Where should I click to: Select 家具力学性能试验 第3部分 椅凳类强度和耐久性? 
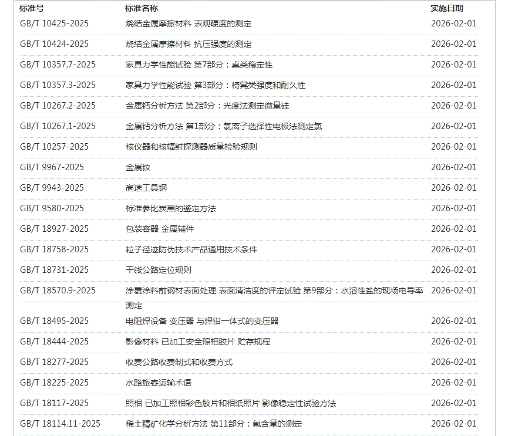[x=215, y=85]
